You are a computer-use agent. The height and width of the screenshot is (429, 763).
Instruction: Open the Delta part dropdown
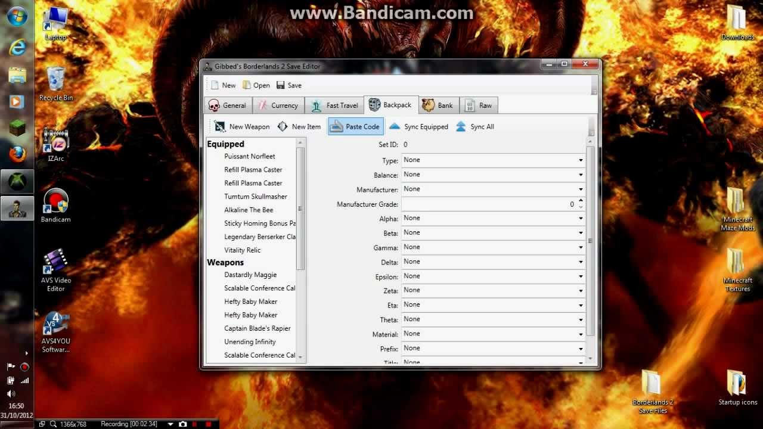(x=494, y=262)
